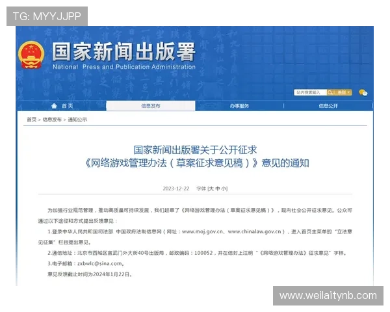Click the 信息发布 breadcrumb link
The image size is (390, 312).
pos(52,120)
